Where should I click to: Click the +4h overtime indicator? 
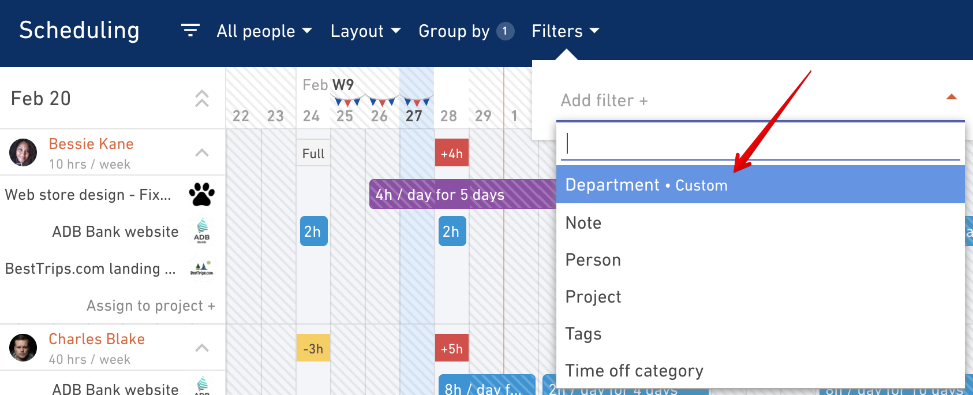452,153
